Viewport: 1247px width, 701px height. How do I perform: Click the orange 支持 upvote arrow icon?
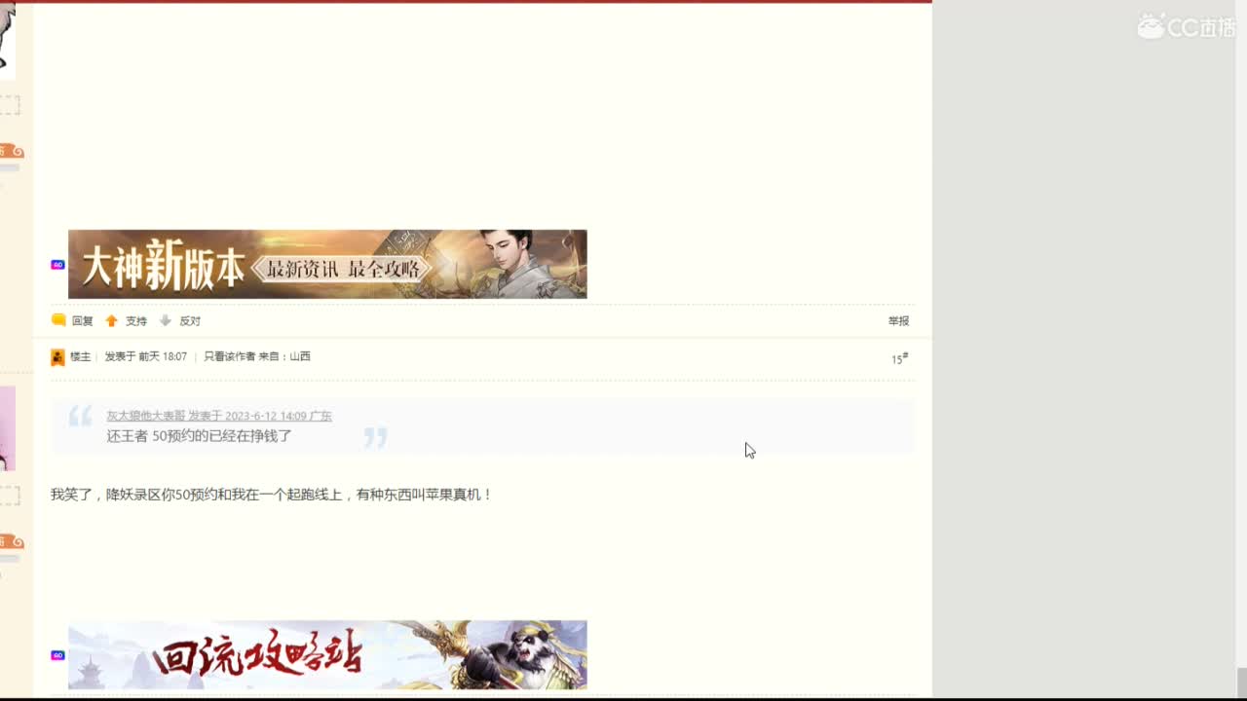tap(111, 320)
